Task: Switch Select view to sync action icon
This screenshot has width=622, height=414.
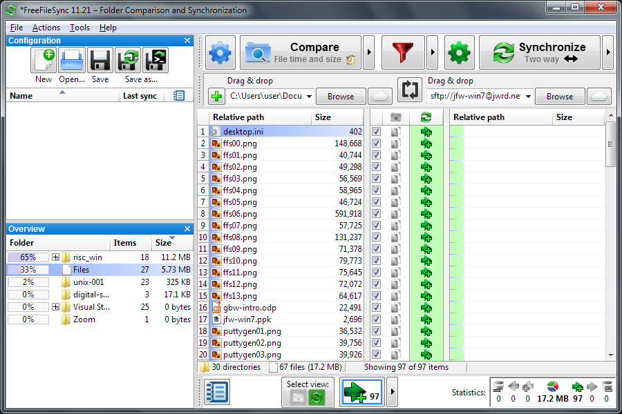Action: 316,397
